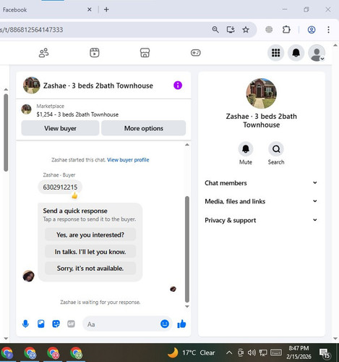339x362 pixels.
Task: Click the network tray icon
Action: [263, 353]
